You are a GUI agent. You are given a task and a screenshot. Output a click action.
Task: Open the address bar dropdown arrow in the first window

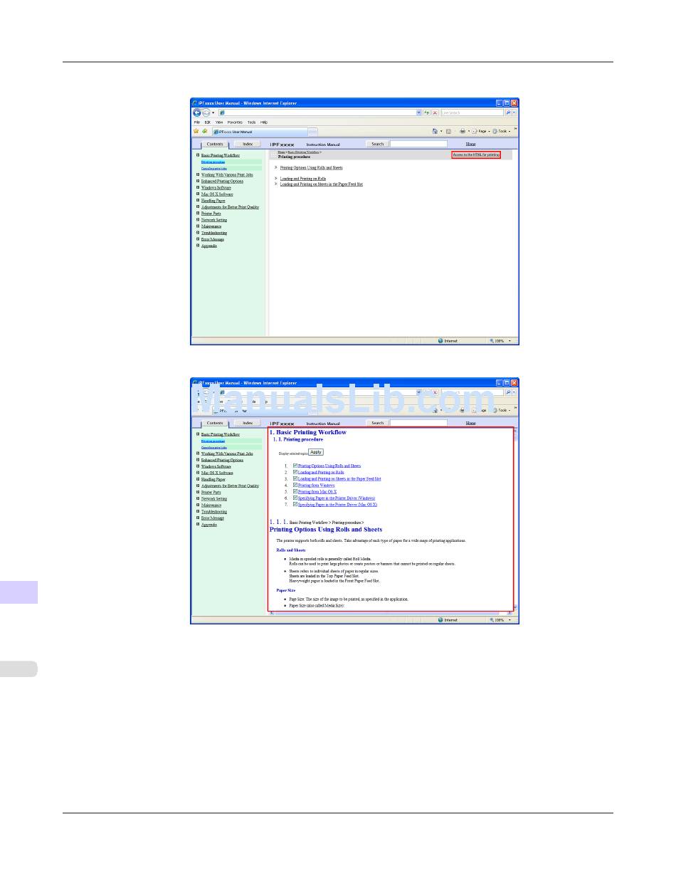(419, 112)
